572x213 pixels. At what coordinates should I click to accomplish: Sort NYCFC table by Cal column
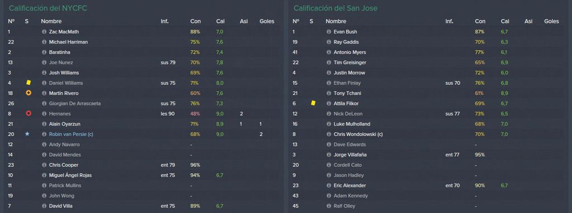pyautogui.click(x=220, y=22)
